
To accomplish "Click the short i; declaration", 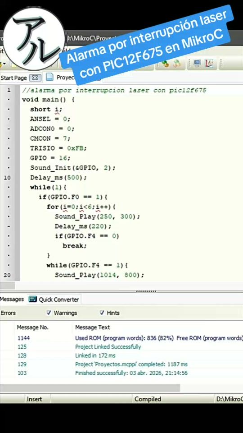I will click(46, 109).
